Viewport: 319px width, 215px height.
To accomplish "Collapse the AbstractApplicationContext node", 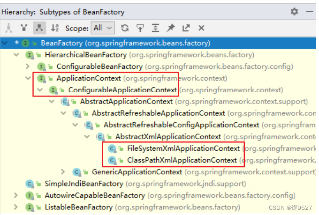I will (52, 101).
